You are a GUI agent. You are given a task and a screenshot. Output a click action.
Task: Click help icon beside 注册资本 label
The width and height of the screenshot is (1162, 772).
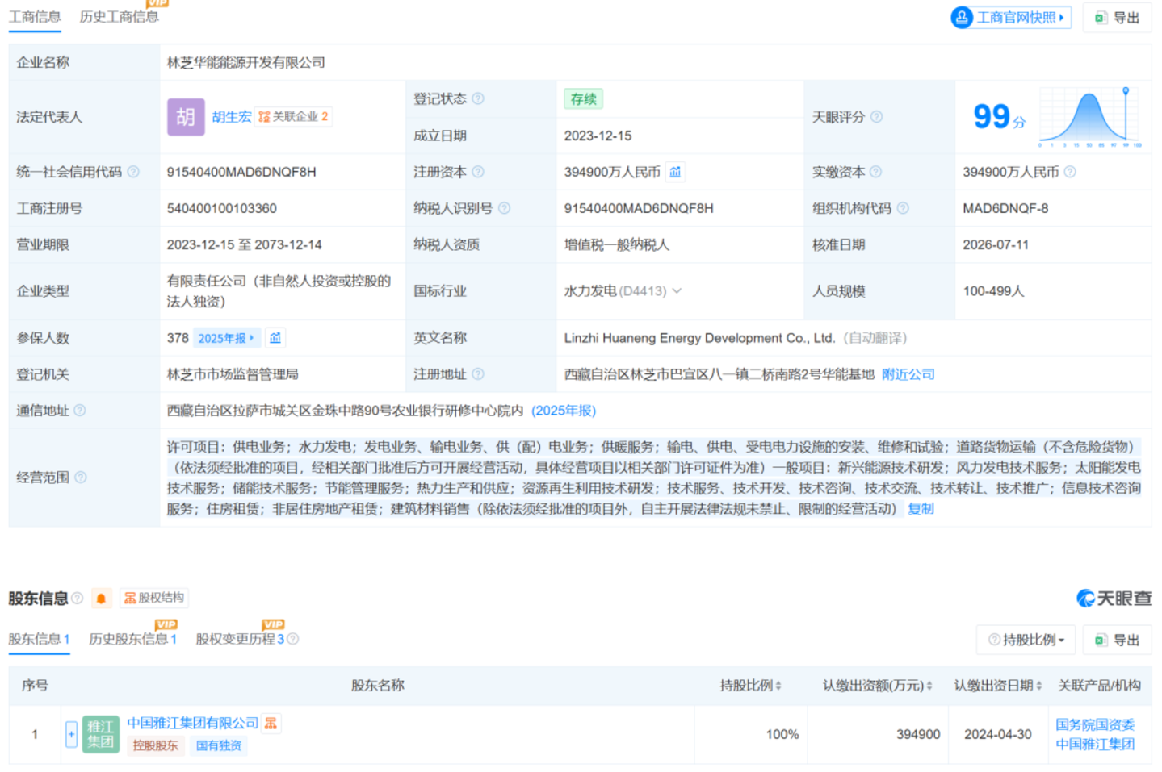click(478, 172)
